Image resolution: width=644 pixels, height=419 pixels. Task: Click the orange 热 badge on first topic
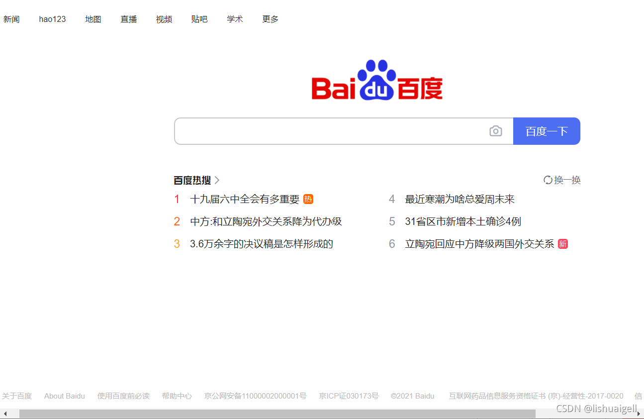(x=308, y=199)
